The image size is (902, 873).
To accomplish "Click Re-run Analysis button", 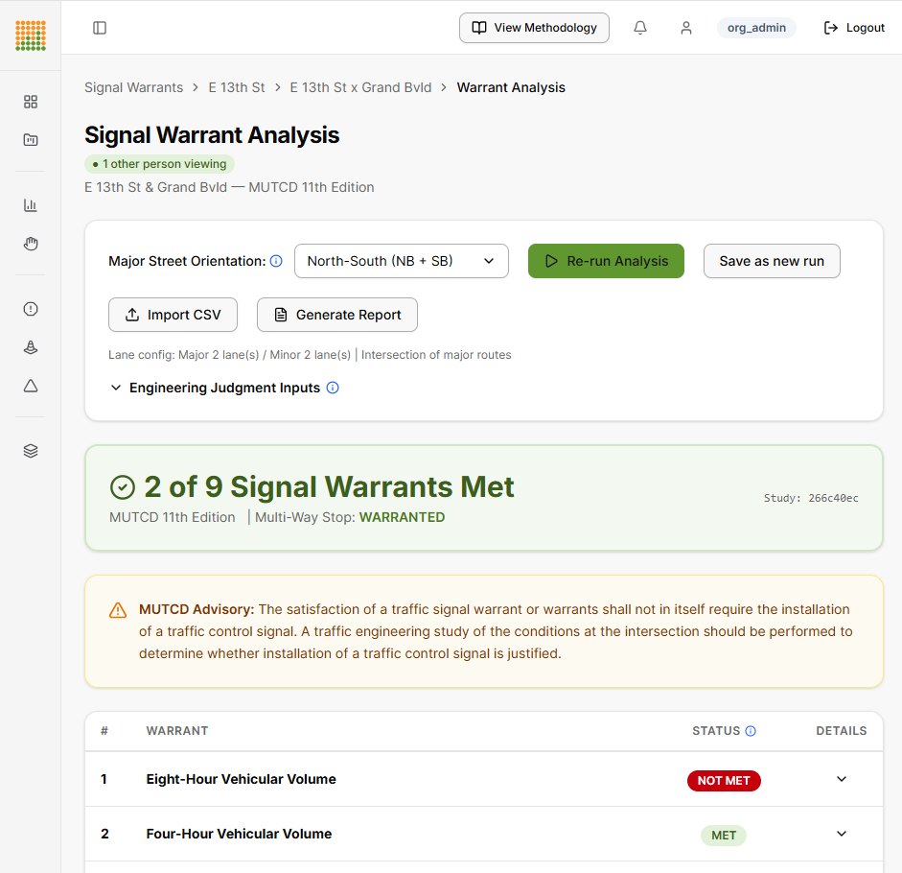I will click(606, 261).
